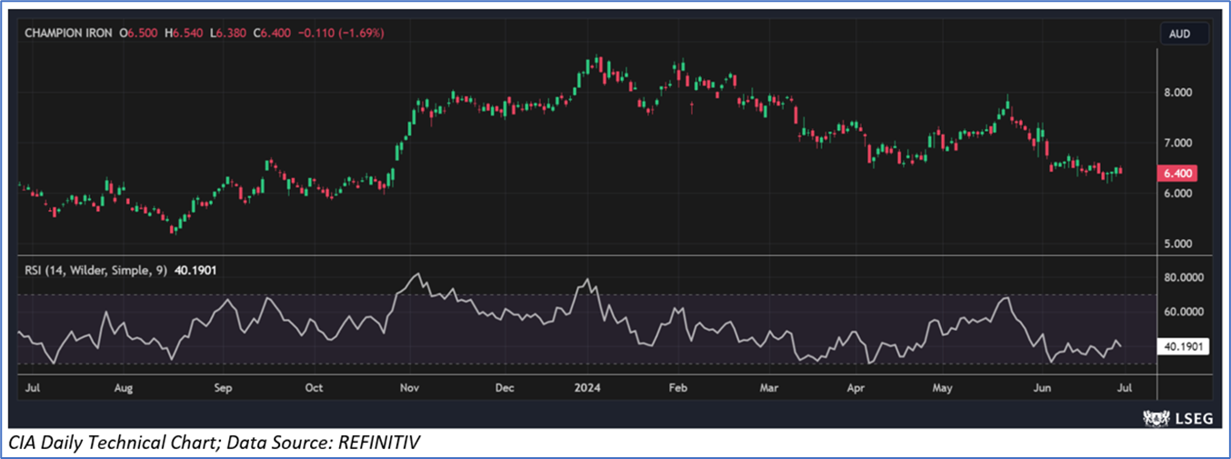The width and height of the screenshot is (1231, 459).
Task: Click the low price value L6.380
Action: pos(228,33)
